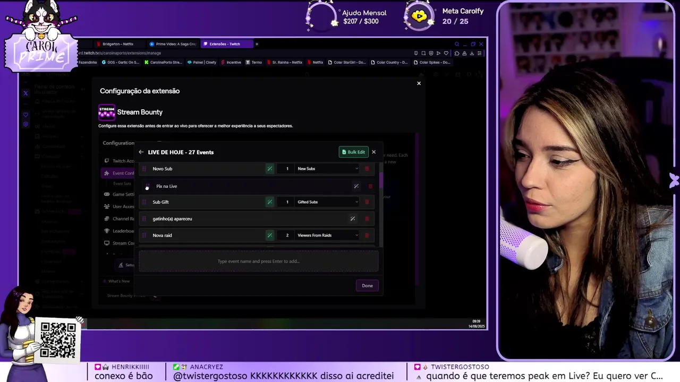Open the Colar Country bookmark
680x382 pixels.
[x=389, y=63]
